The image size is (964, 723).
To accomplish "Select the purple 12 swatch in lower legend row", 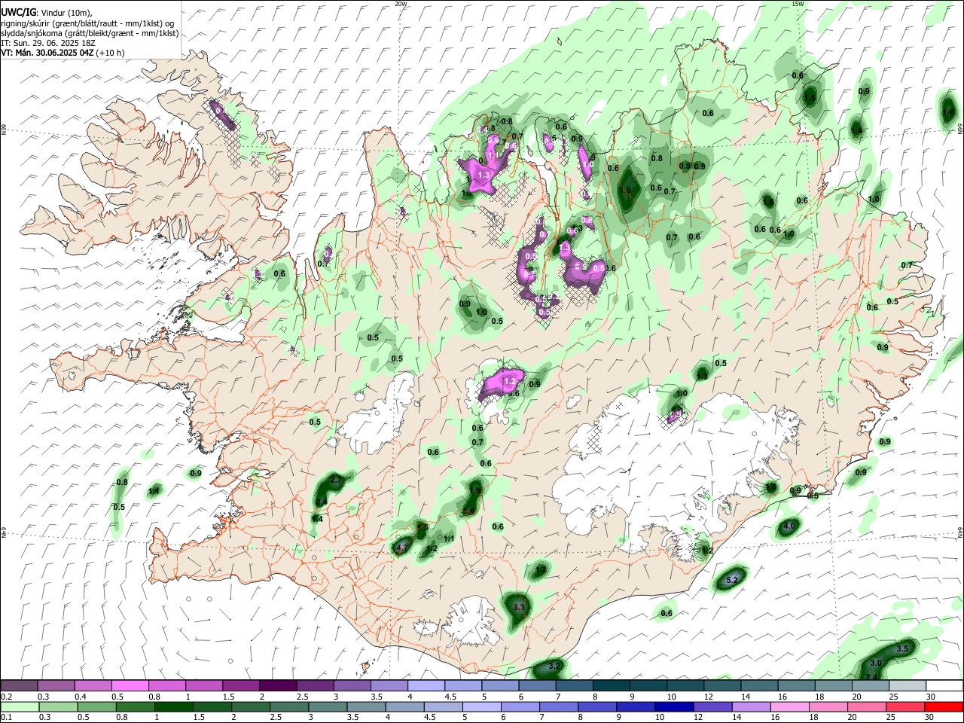I will [712, 706].
